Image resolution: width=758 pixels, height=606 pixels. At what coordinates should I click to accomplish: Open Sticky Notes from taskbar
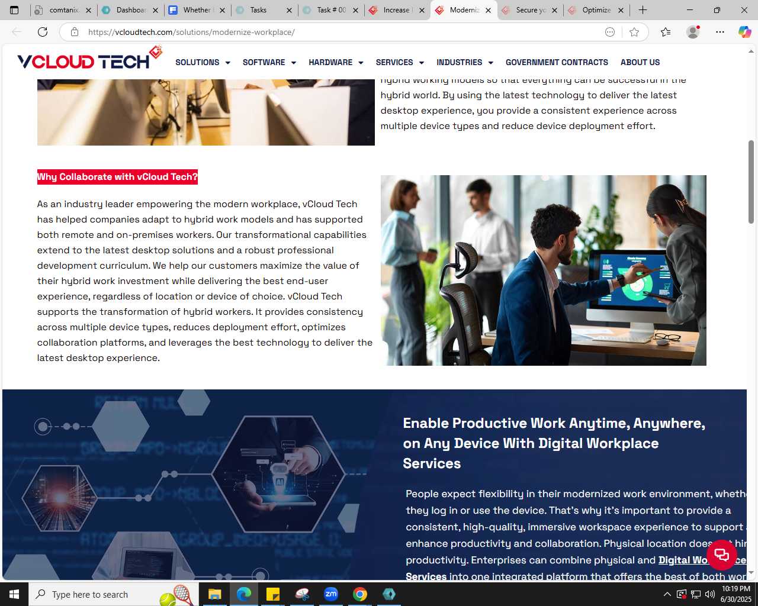(x=272, y=594)
